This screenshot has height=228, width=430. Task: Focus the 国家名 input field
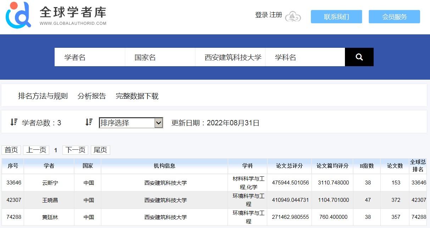[160, 57]
